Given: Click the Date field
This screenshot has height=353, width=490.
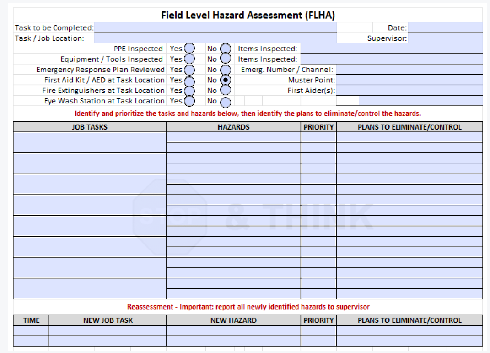Looking at the screenshot, I should click(x=446, y=27).
